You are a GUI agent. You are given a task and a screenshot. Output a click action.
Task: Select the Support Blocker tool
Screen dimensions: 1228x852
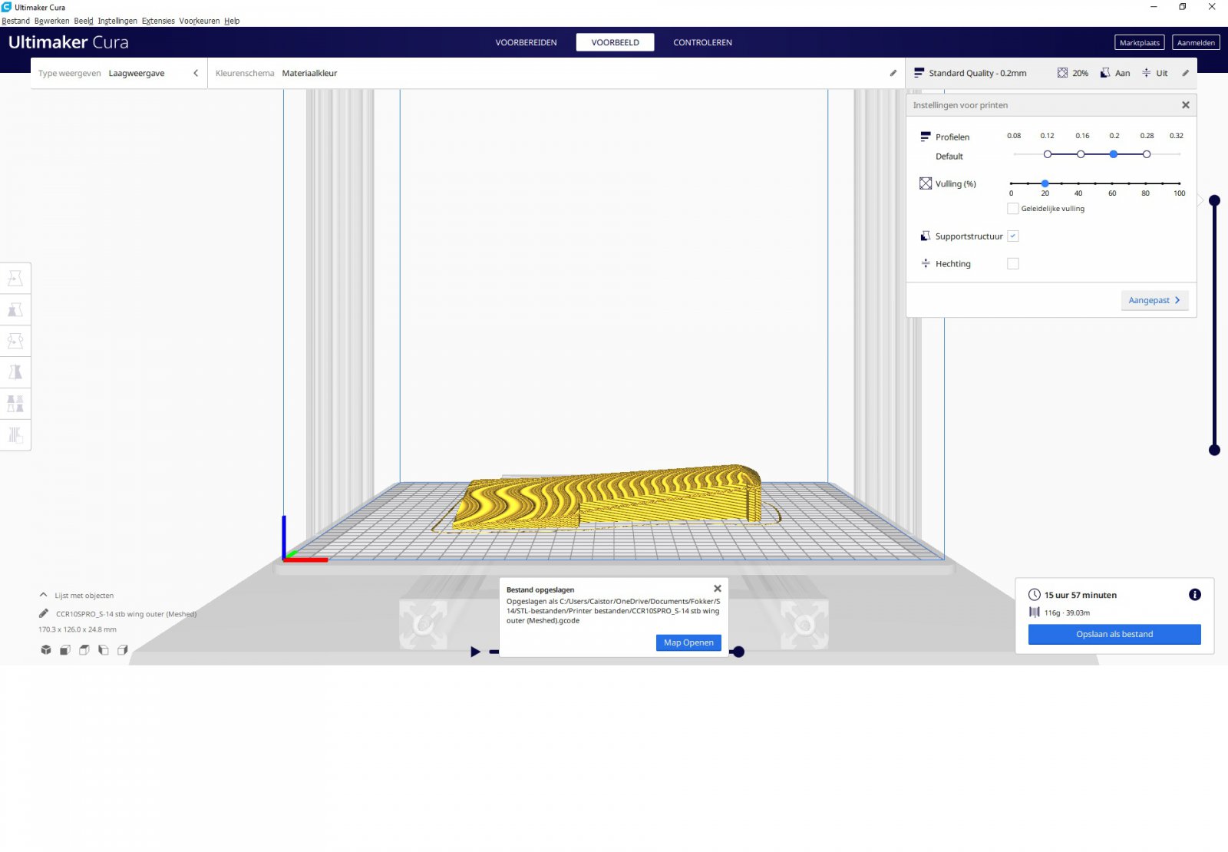tap(15, 435)
